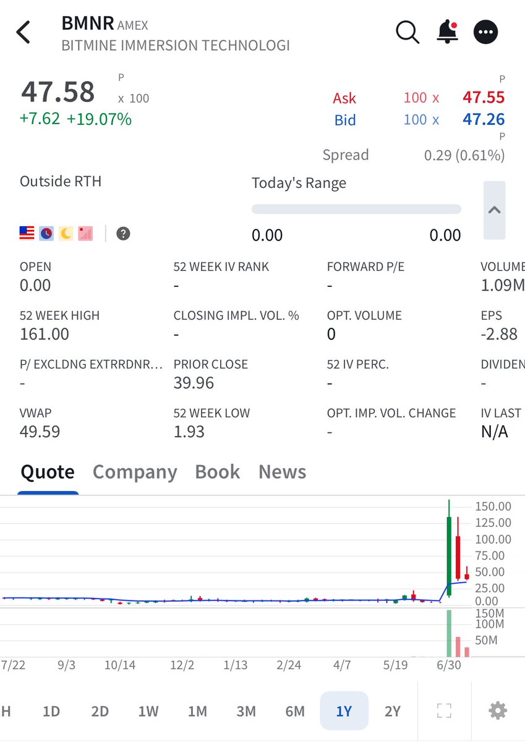Tap the BITMINE IMMERSION TECHNOLOGI company name
525x742 pixels.
(x=176, y=46)
